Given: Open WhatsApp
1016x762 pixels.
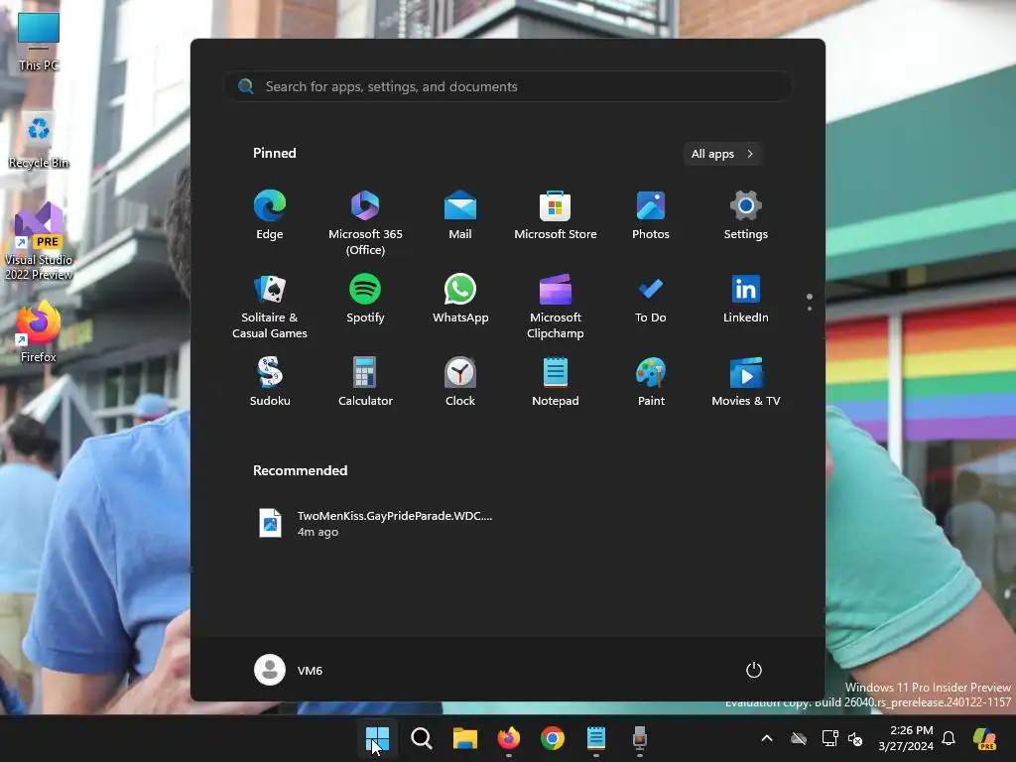Looking at the screenshot, I should [x=460, y=300].
